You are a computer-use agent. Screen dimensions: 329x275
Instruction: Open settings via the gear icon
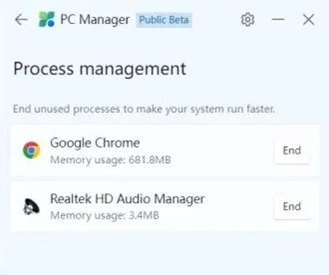247,20
